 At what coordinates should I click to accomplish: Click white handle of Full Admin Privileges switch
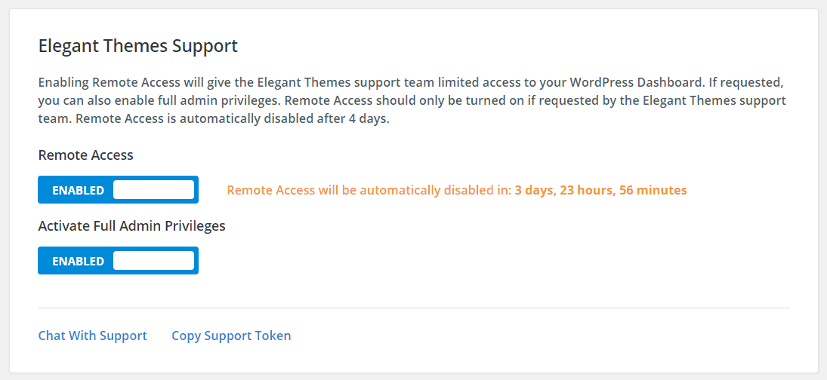[x=153, y=261]
